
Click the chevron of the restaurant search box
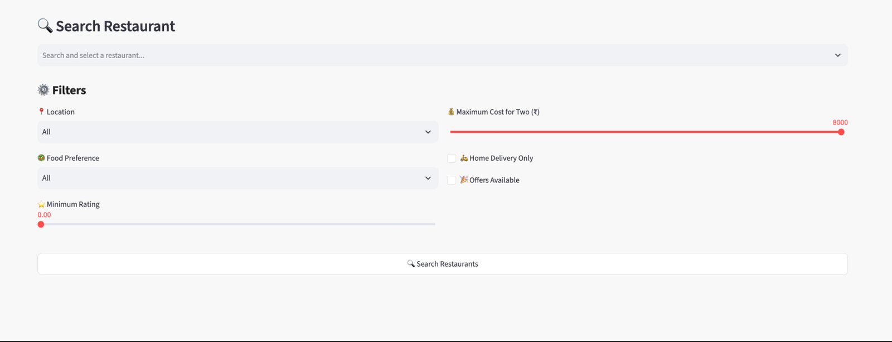(837, 55)
